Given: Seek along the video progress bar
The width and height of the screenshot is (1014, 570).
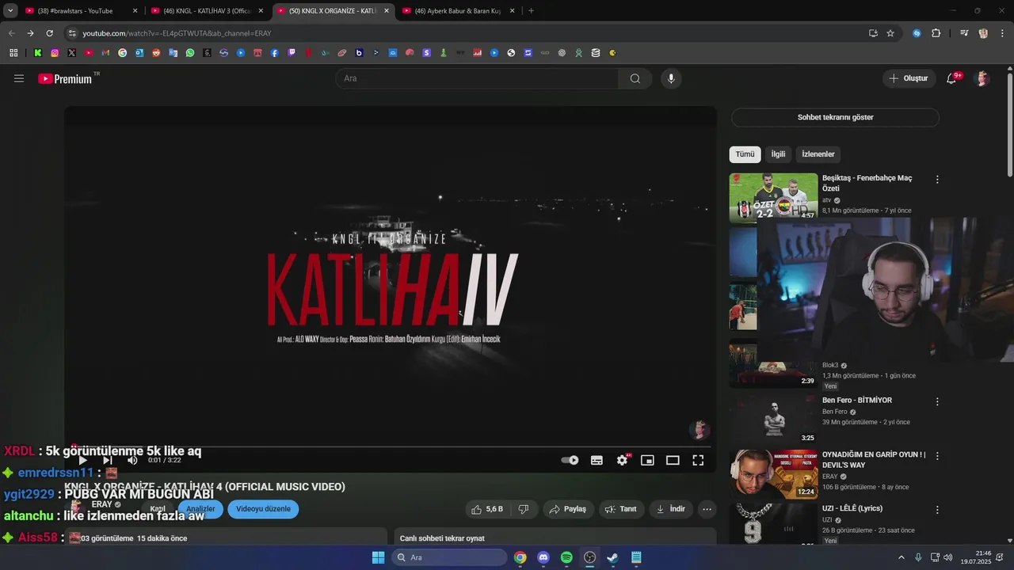Looking at the screenshot, I should (x=391, y=446).
